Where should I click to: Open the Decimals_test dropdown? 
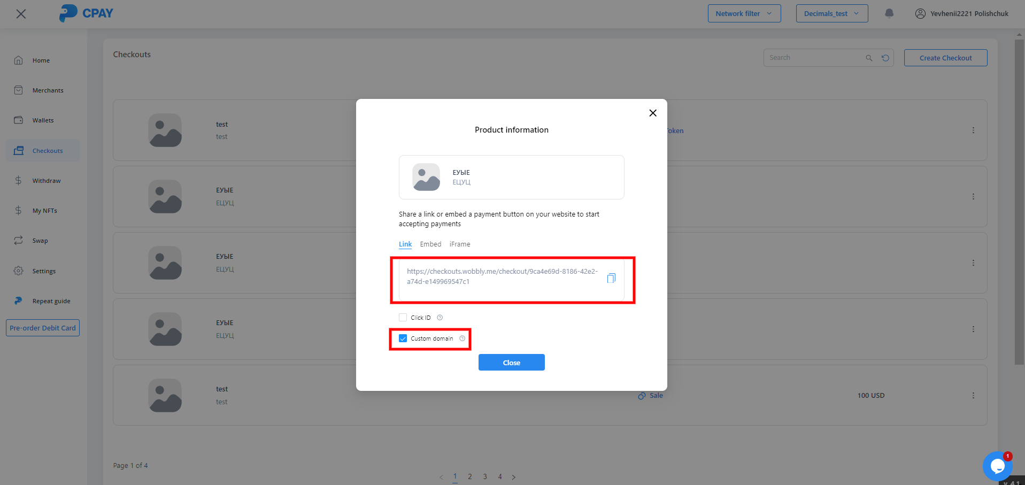coord(831,13)
